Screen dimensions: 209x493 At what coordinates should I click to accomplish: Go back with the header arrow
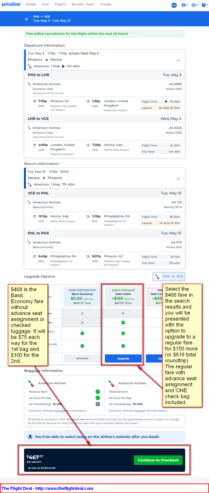click(27, 19)
